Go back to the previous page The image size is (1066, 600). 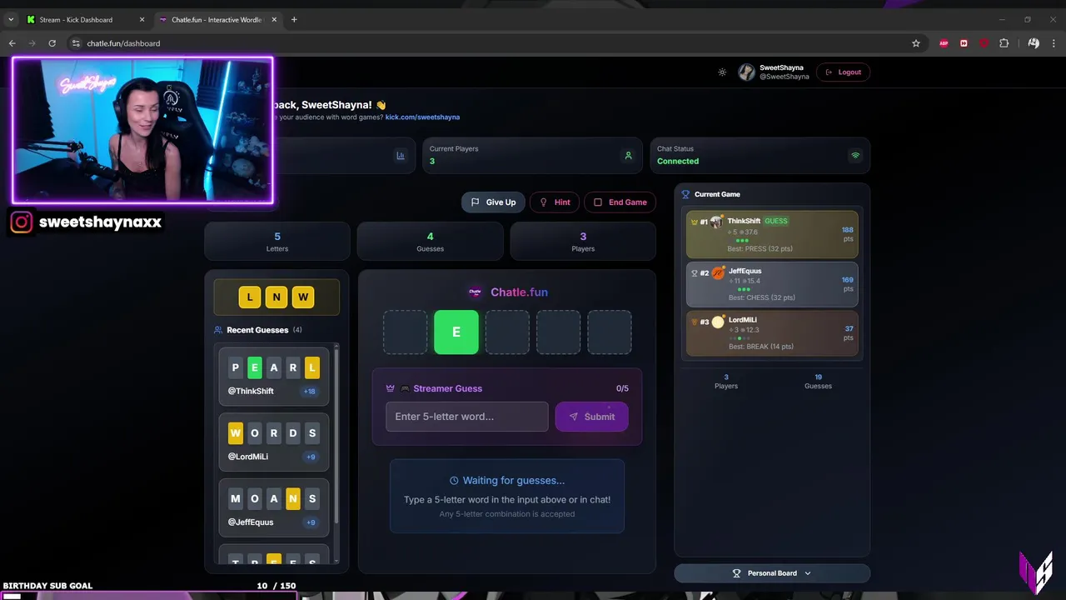(x=12, y=43)
